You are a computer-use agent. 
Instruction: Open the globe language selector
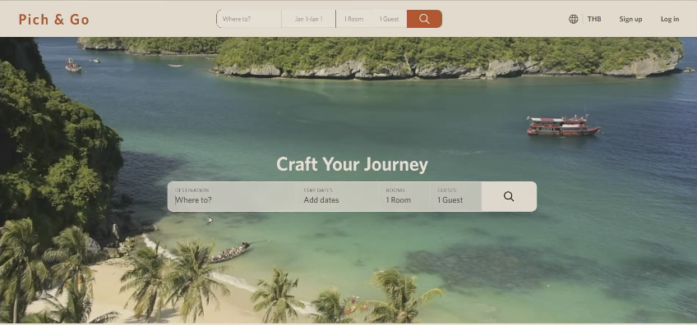click(x=574, y=19)
